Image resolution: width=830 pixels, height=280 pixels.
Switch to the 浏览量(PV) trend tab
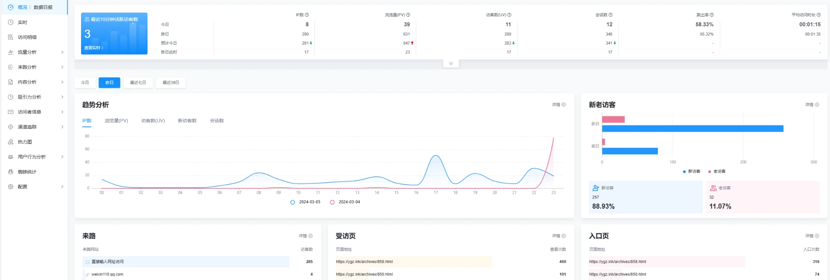[x=116, y=121]
